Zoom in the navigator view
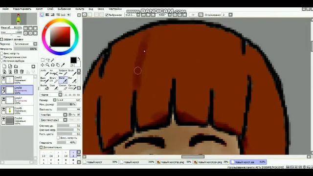This screenshot has height=176, width=313. point(30,28)
